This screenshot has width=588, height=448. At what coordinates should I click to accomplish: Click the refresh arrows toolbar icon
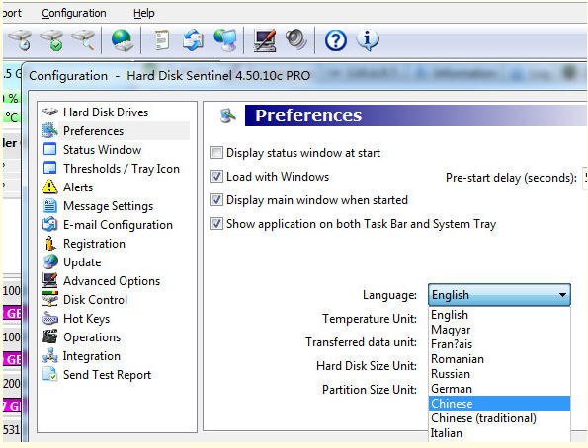[193, 40]
